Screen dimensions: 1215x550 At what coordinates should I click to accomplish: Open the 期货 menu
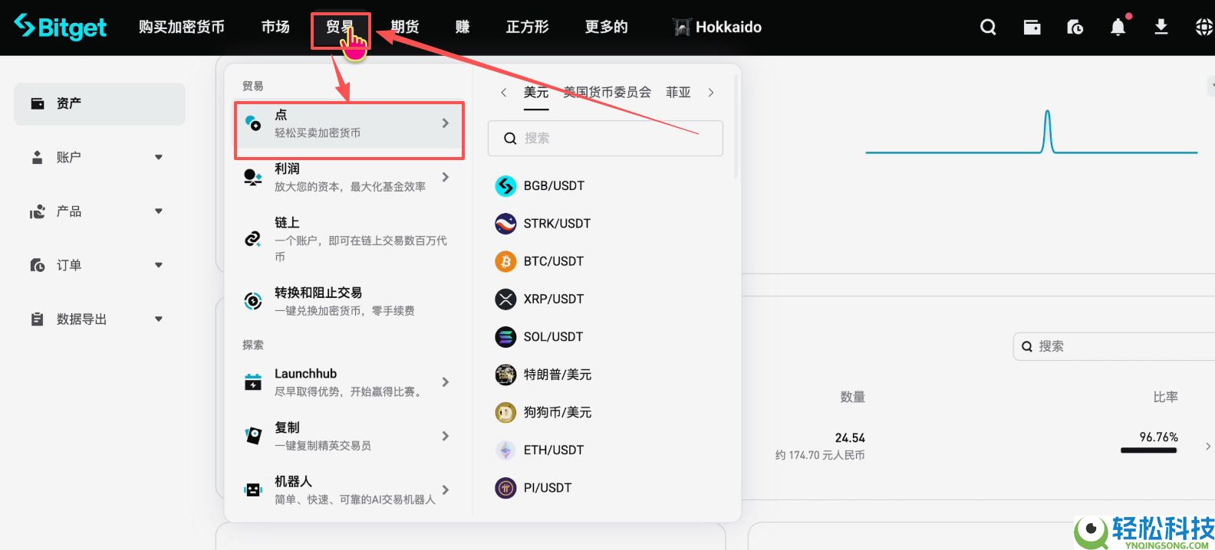[x=405, y=28]
